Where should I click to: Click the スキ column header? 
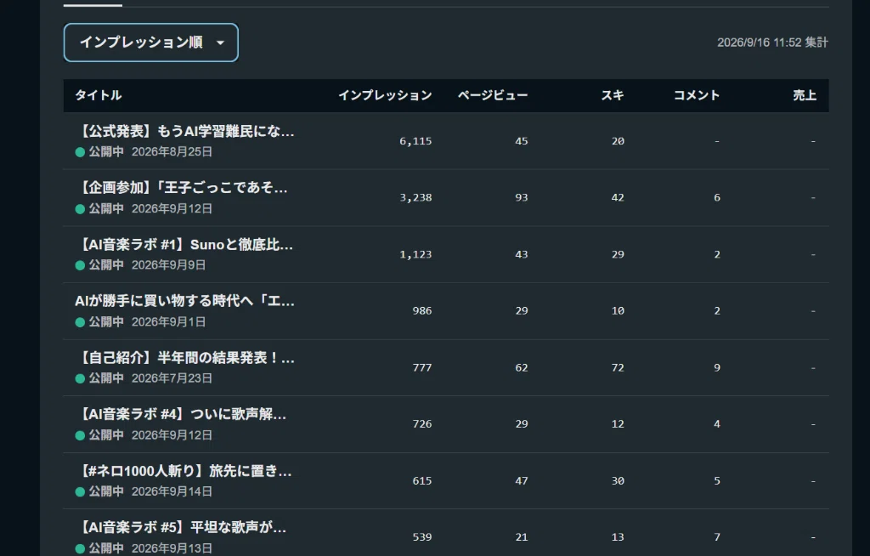(613, 95)
